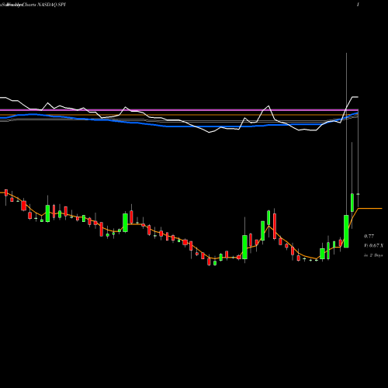Click the "in 2 Days" label
The width and height of the screenshot is (388, 388).
click(x=373, y=255)
